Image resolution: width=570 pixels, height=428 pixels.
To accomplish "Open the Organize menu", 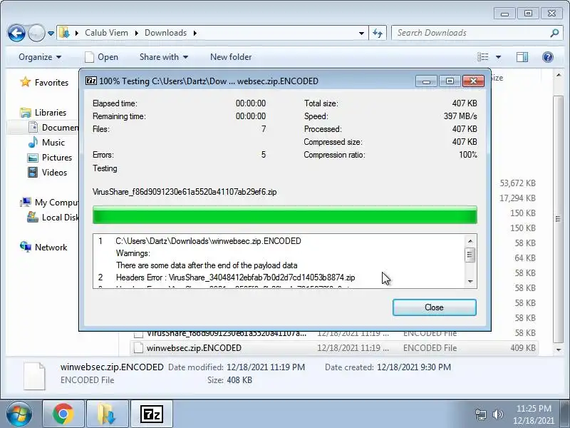I will (40, 57).
